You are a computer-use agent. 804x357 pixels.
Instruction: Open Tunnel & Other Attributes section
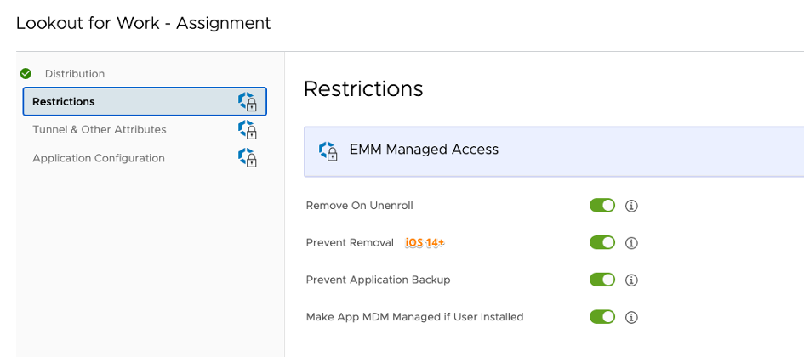[100, 130]
